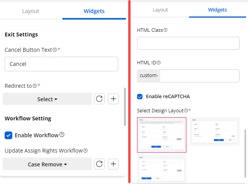Refresh the Redirect to options list
Screen dimensions: 248x184
point(99,99)
